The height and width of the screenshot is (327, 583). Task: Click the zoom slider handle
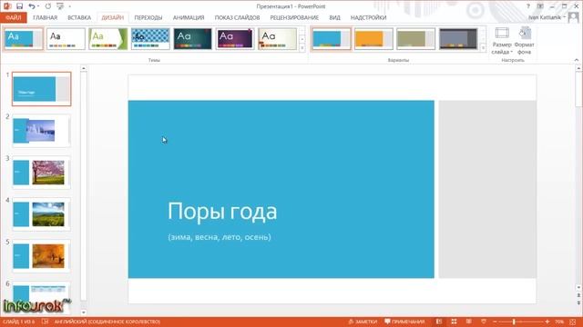coord(514,322)
